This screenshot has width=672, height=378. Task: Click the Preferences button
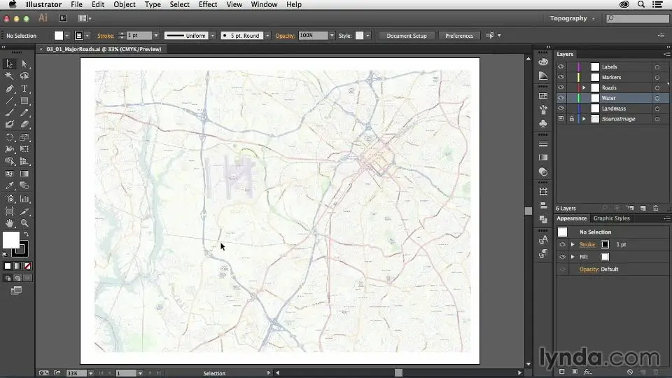pyautogui.click(x=458, y=36)
